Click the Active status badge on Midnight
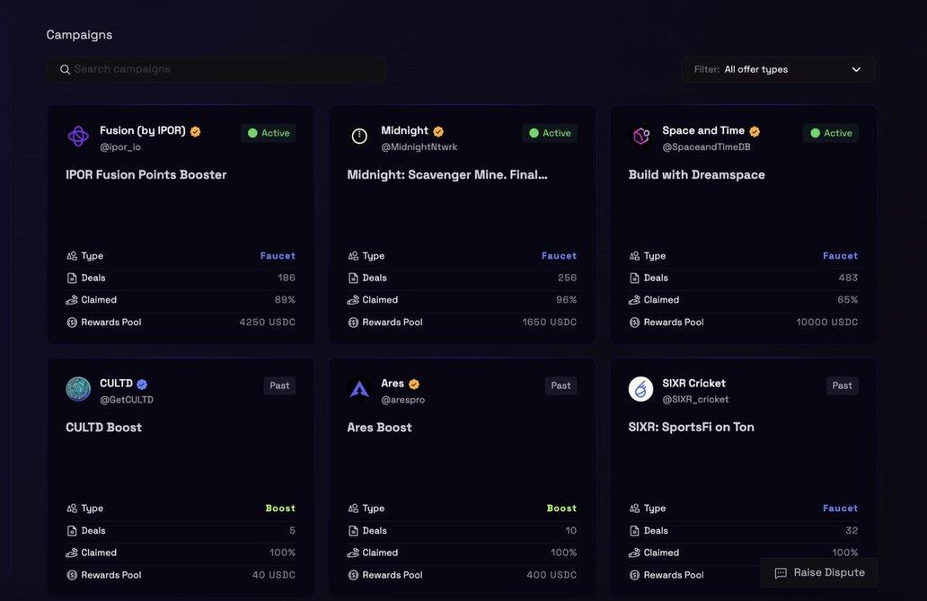The height and width of the screenshot is (601, 927). (x=550, y=133)
